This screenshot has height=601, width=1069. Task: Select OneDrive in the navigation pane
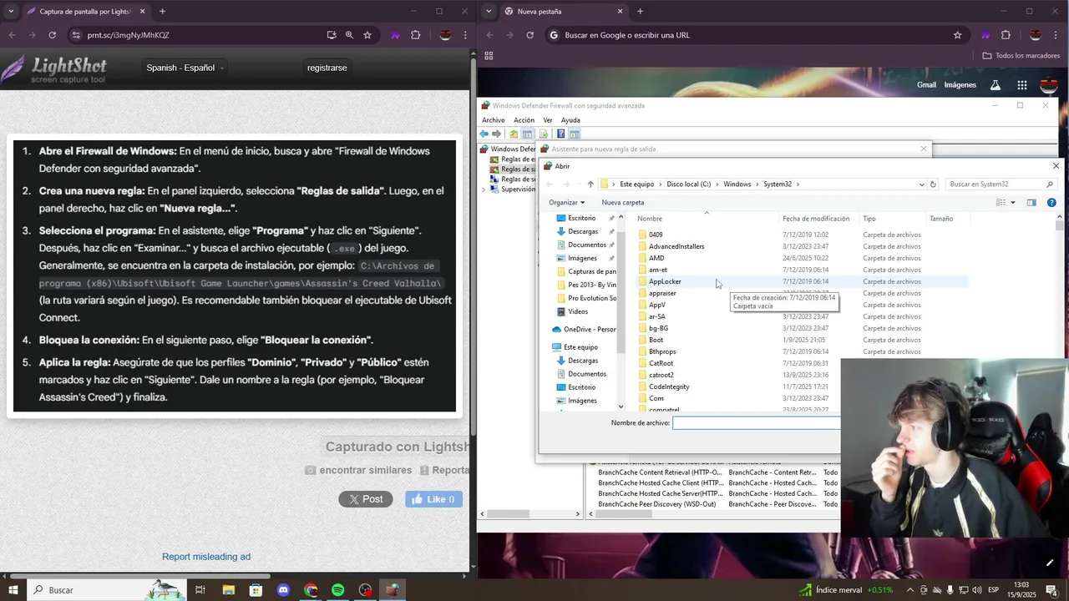(584, 330)
